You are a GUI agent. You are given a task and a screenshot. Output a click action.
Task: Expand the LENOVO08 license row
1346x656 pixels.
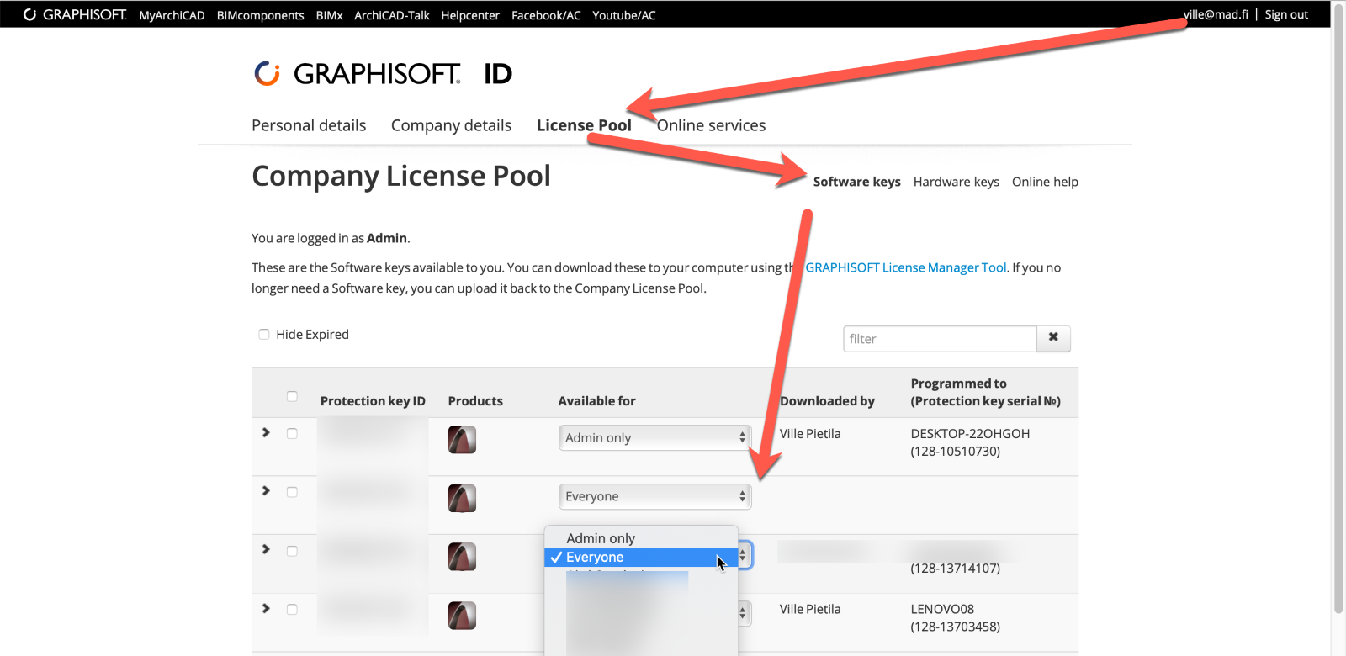266,608
